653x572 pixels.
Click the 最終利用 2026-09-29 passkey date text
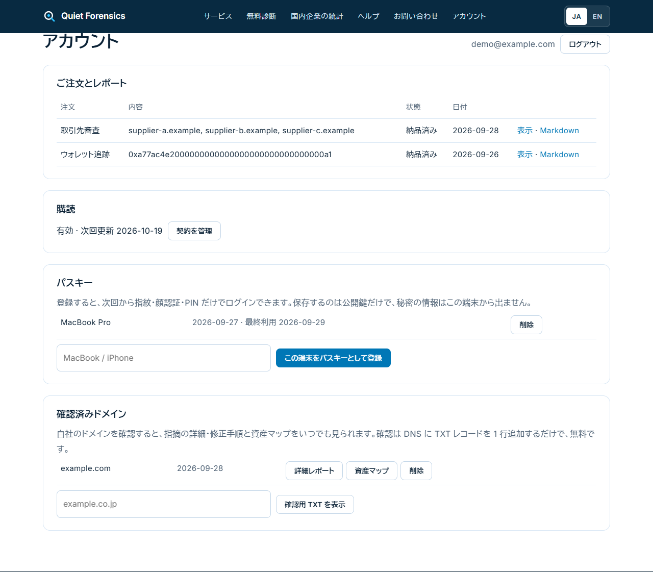pyautogui.click(x=285, y=322)
